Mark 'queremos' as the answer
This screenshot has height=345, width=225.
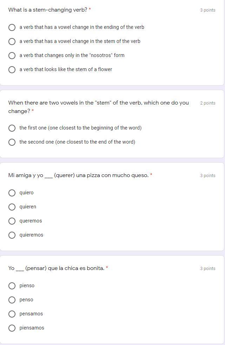[12, 221]
